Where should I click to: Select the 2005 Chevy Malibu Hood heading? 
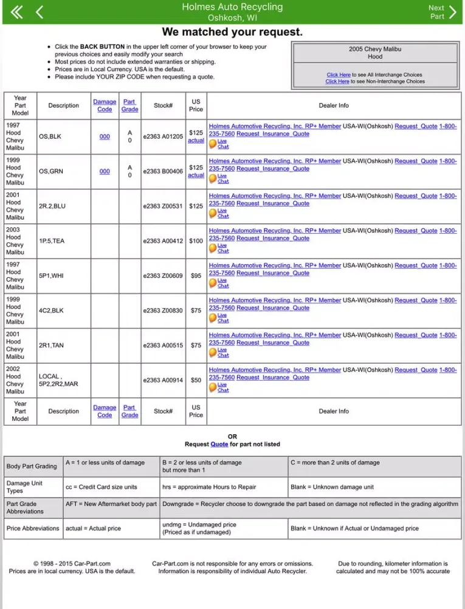374,53
